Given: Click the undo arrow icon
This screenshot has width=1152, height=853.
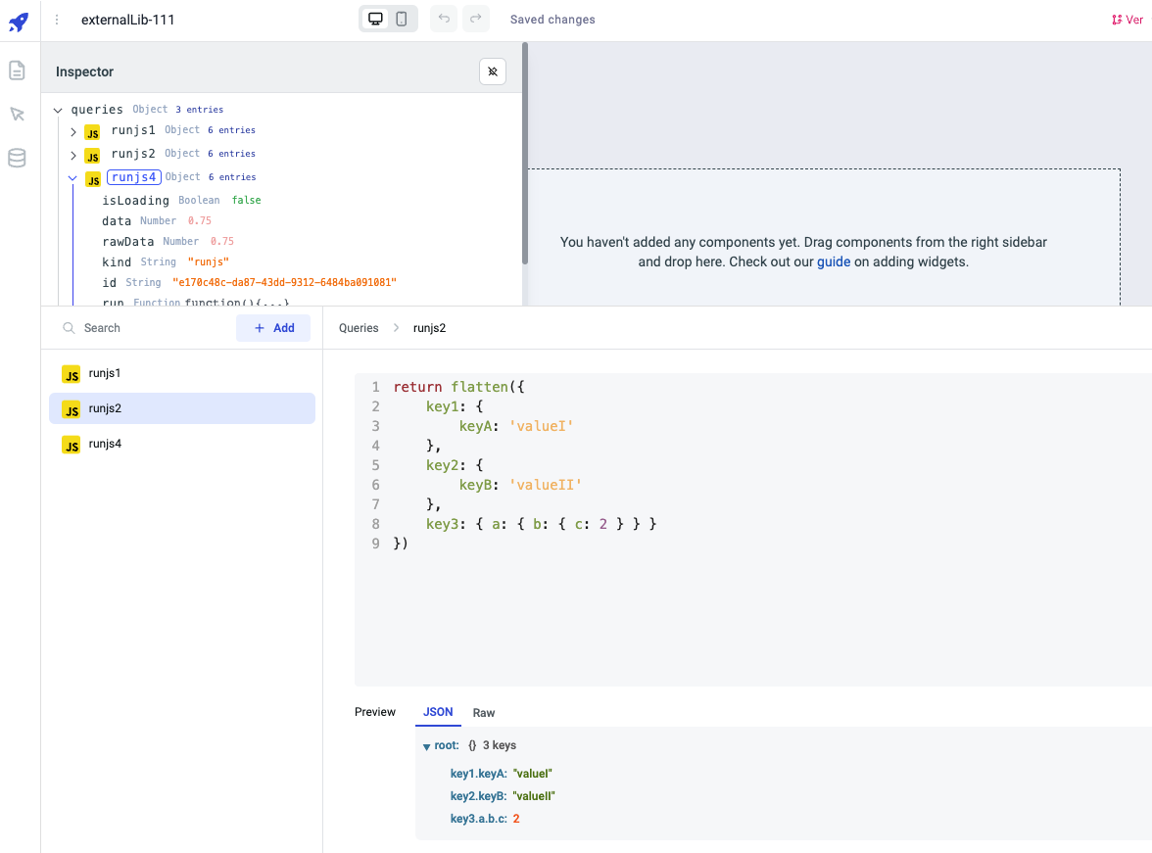Looking at the screenshot, I should click(444, 20).
